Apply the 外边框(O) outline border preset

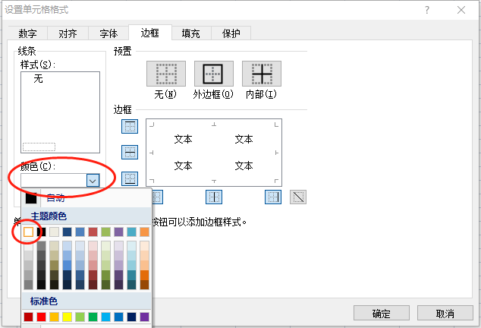pos(214,74)
